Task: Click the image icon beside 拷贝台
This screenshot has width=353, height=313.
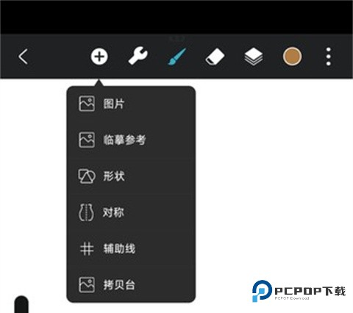Action: tap(87, 285)
